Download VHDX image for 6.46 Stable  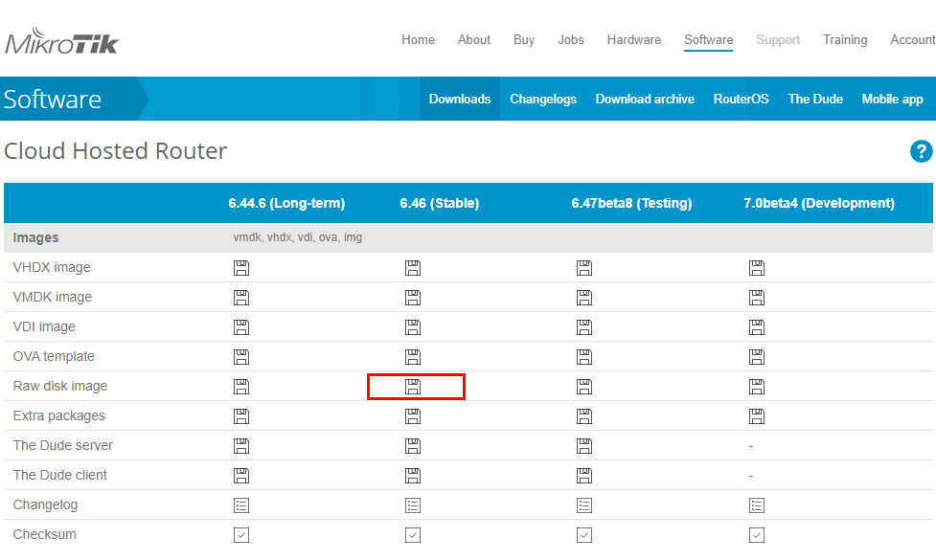(x=413, y=268)
